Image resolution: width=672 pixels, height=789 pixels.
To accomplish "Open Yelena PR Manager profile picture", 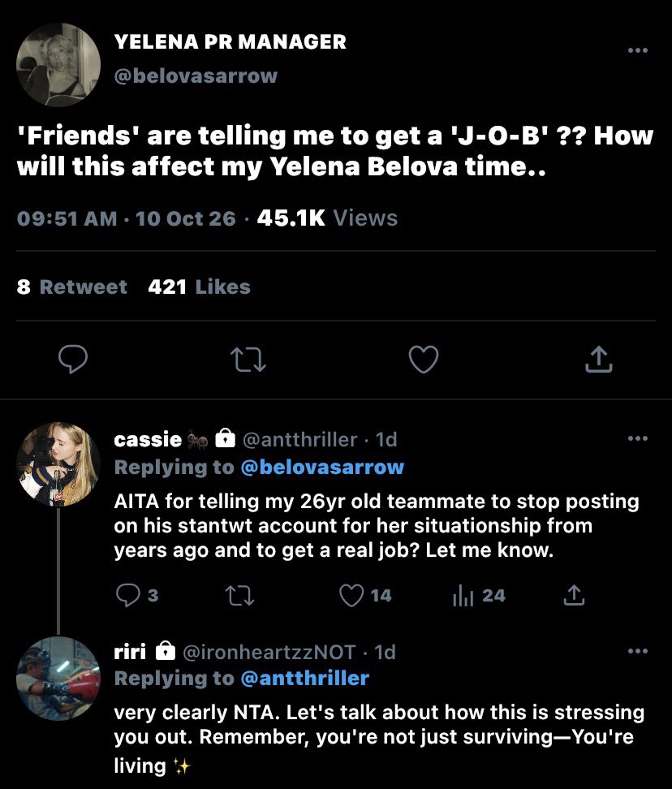I will coord(58,65).
